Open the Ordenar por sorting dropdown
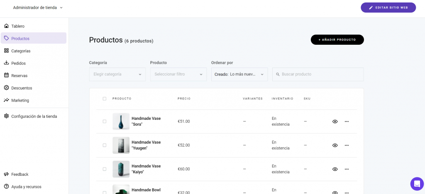The height and width of the screenshot is (194, 425). point(239,74)
